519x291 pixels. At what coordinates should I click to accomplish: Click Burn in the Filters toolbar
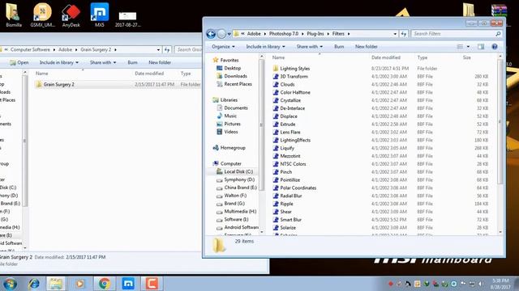coord(339,47)
